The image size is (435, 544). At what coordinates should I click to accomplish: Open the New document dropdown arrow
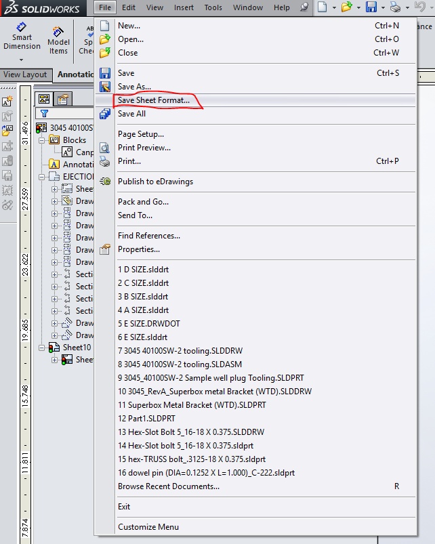(334, 7)
